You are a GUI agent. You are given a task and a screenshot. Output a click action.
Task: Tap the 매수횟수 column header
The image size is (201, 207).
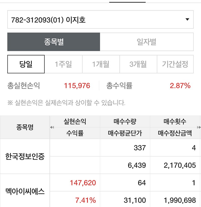[175, 122]
